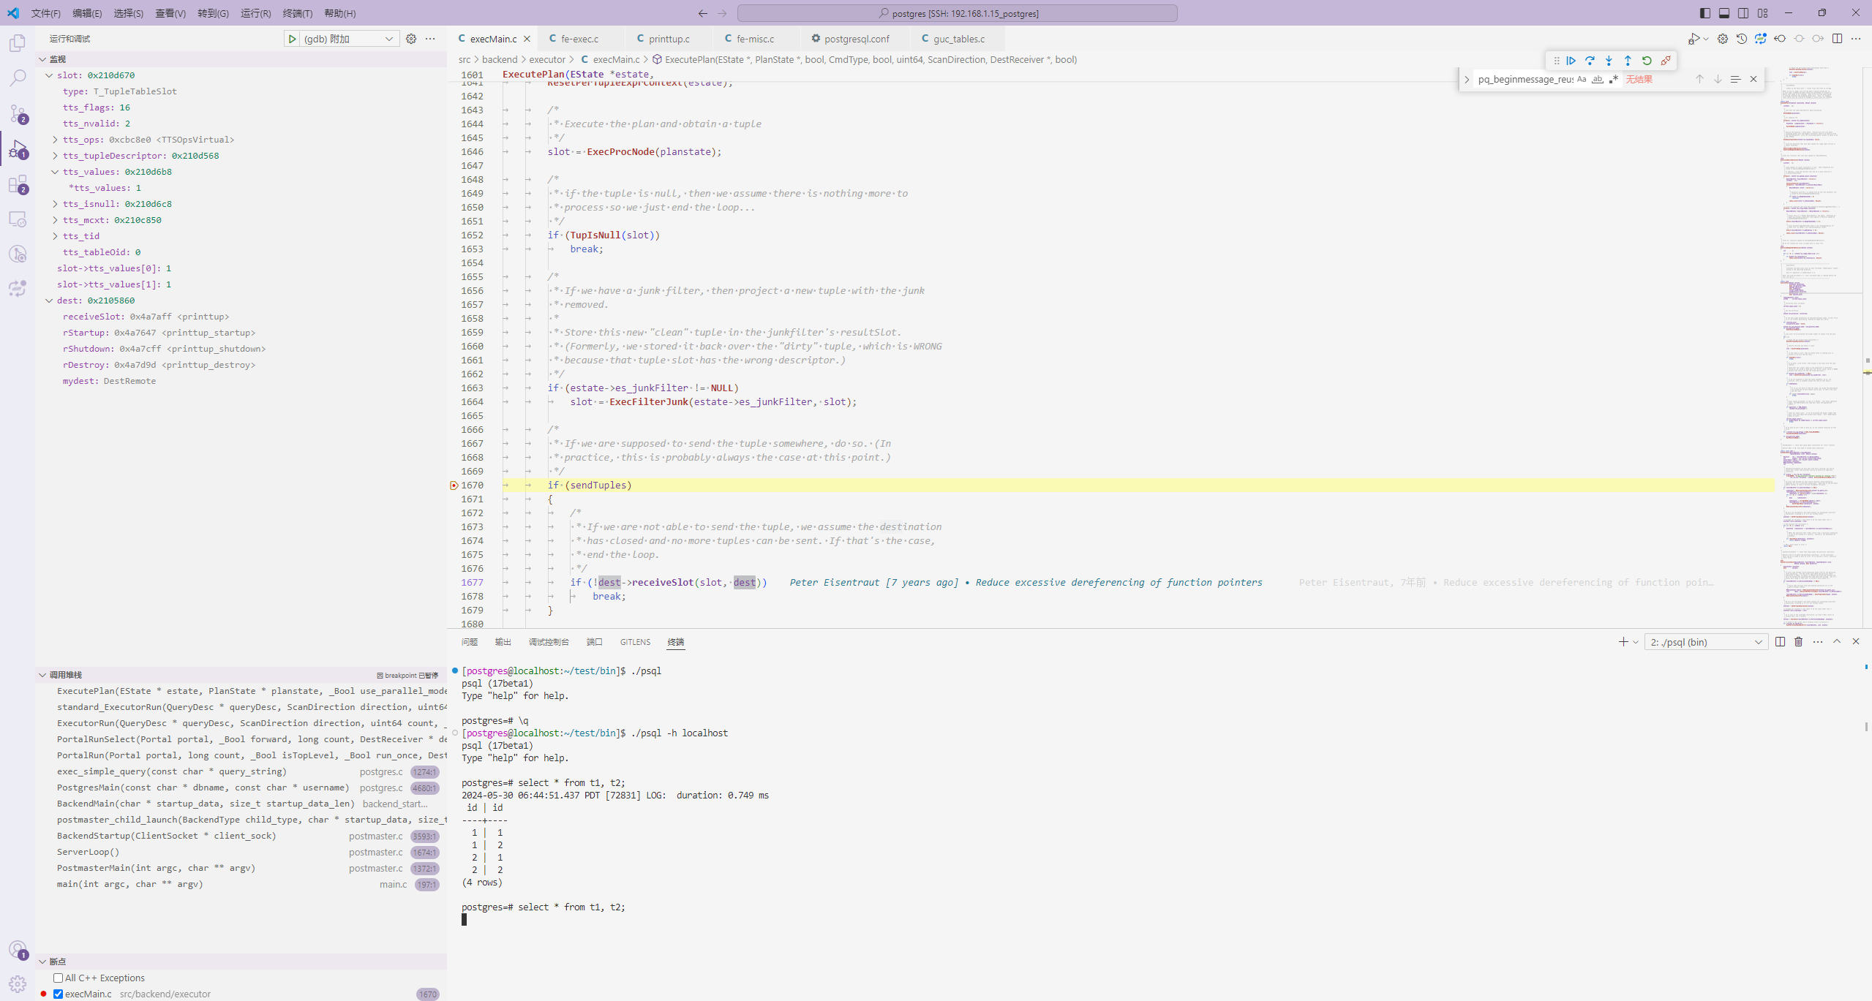Viewport: 1872px width, 1001px height.
Task: Close the find widget
Action: click(1753, 79)
